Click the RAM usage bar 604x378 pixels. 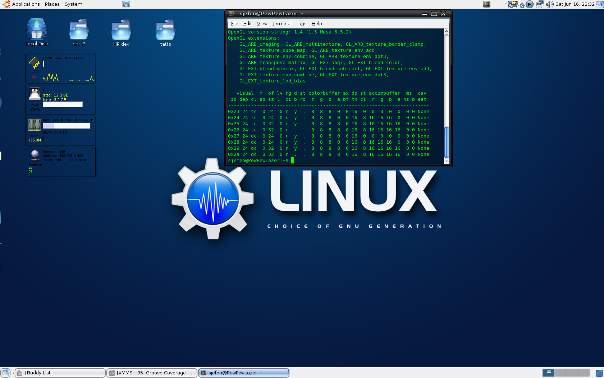tap(66, 126)
